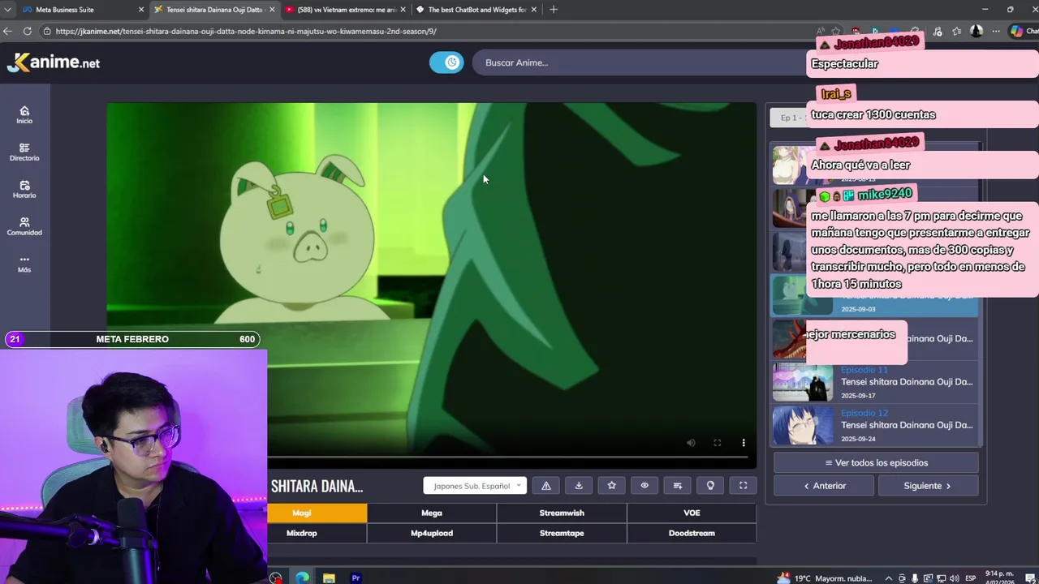1039x584 pixels.
Task: Switch to The best ChatBot and Widgets tab
Action: coord(476,10)
